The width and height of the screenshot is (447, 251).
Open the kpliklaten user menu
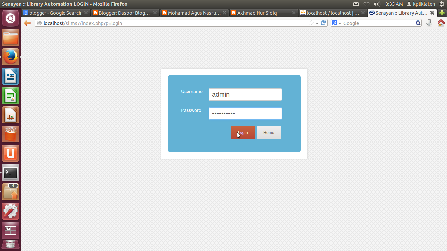pyautogui.click(x=421, y=4)
